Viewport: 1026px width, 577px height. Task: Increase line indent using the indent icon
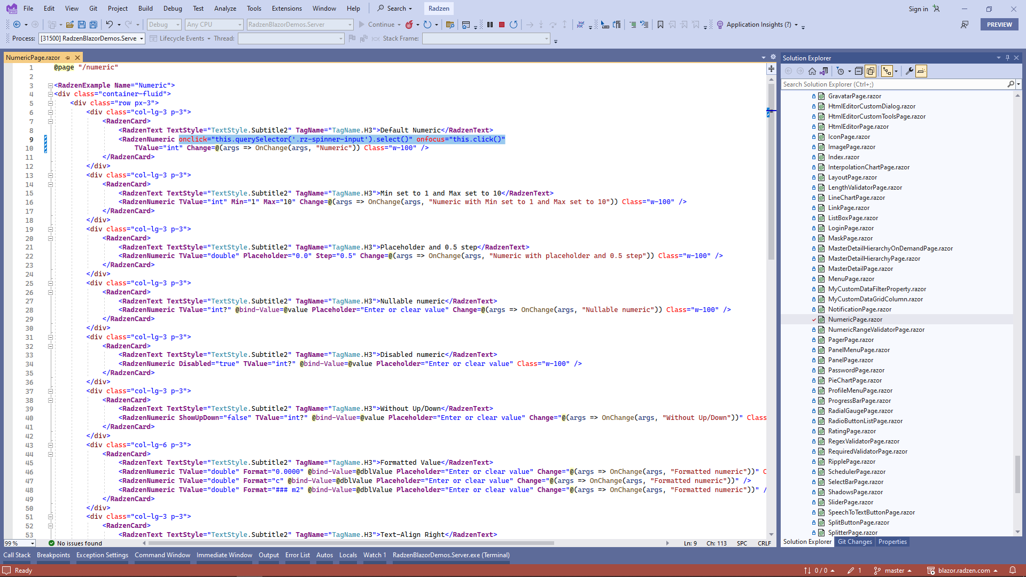tap(633, 25)
